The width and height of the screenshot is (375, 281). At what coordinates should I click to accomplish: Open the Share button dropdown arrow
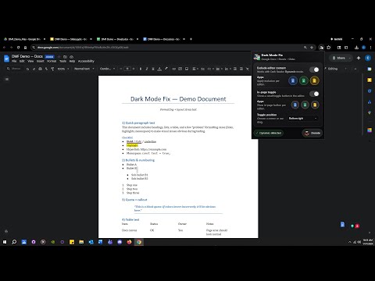[350, 58]
